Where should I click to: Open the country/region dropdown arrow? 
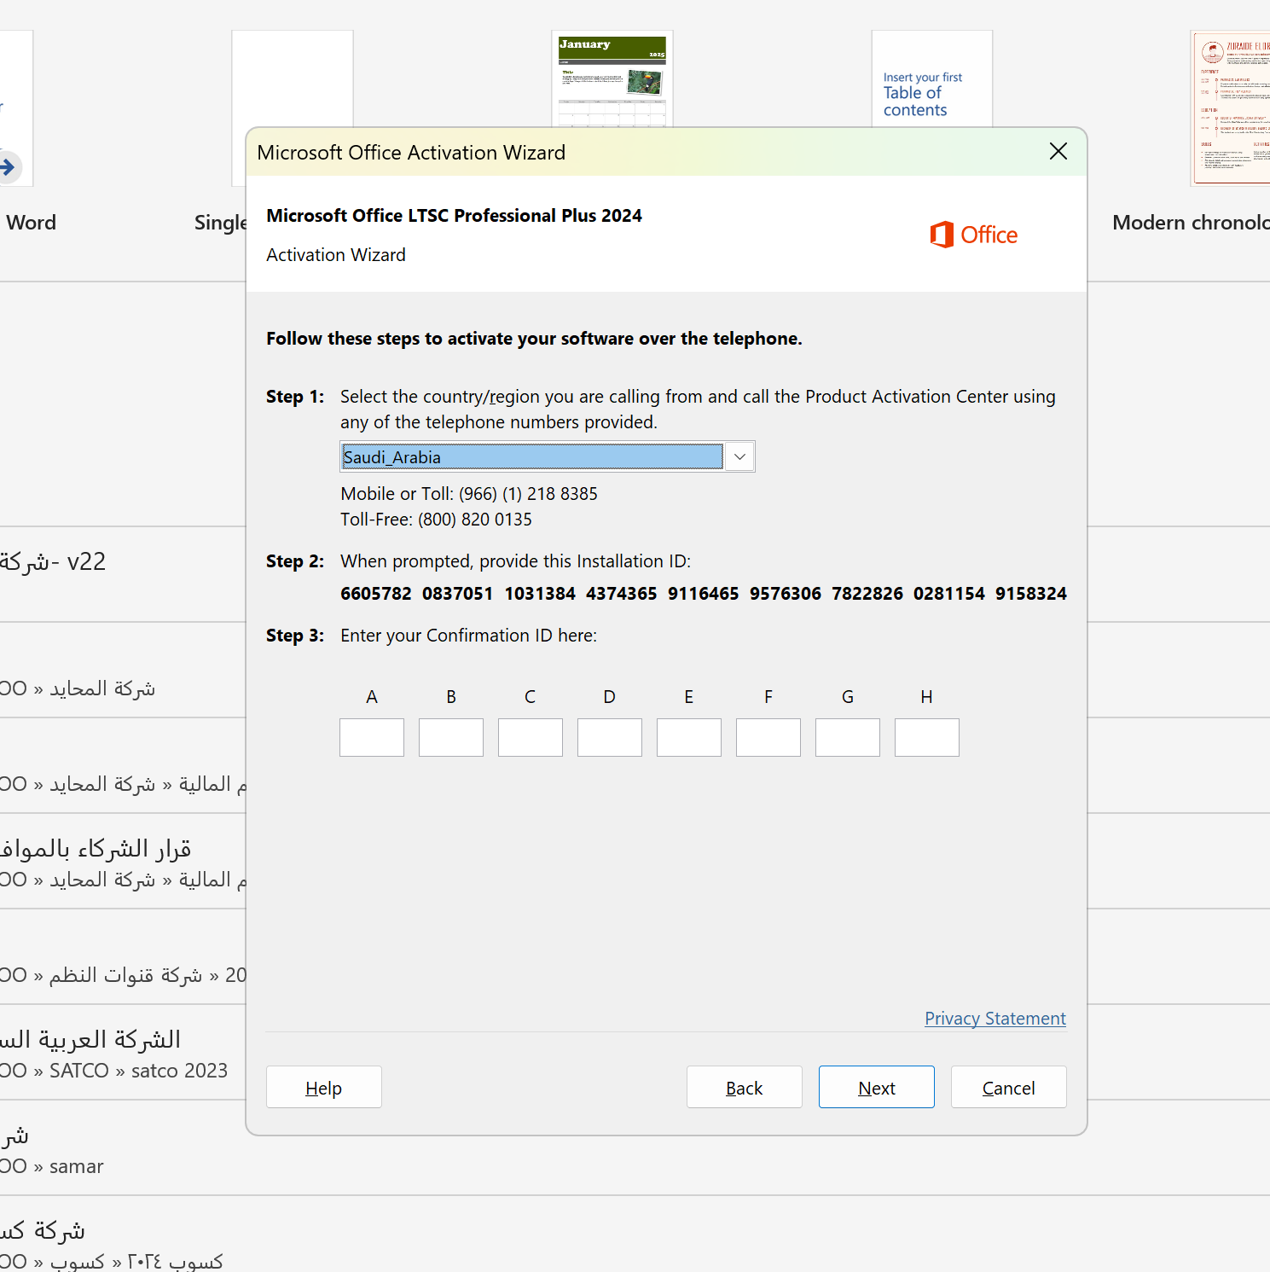tap(739, 457)
